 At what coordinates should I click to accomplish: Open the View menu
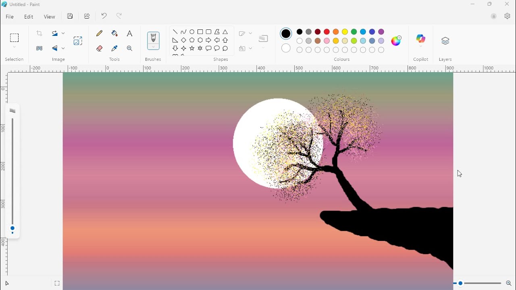point(50,17)
